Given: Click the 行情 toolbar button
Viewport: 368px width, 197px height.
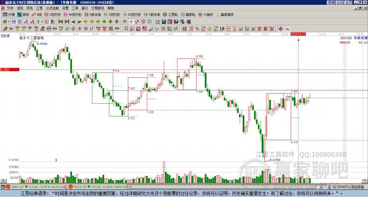Looking at the screenshot, I should click(9, 14).
